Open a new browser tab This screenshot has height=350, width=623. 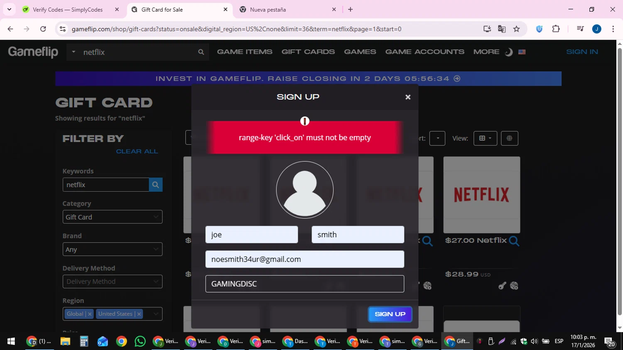pos(351,9)
